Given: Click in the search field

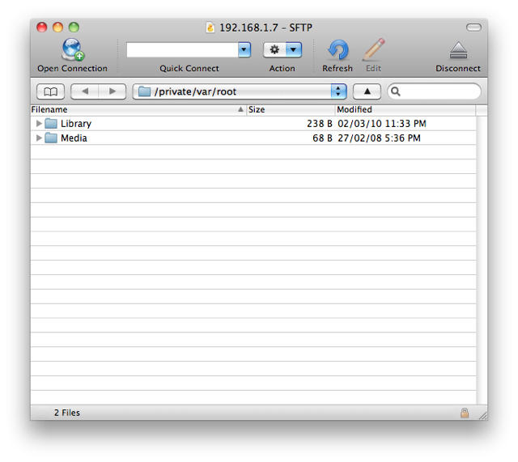Looking at the screenshot, I should (x=434, y=91).
